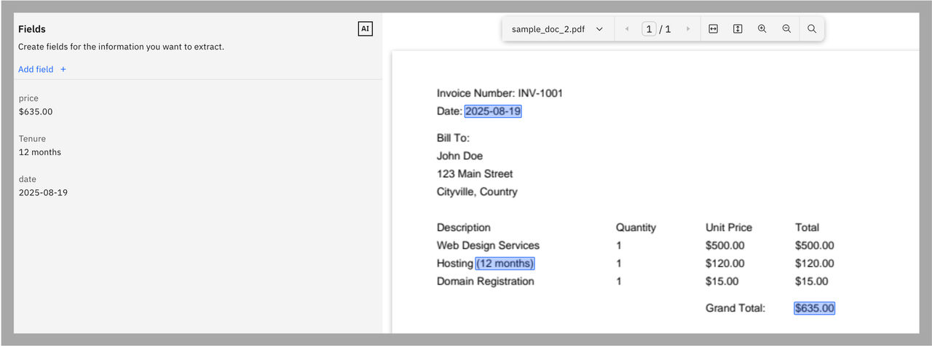Image resolution: width=932 pixels, height=346 pixels.
Task: Click John Doe in Bill To section
Action: (x=459, y=156)
